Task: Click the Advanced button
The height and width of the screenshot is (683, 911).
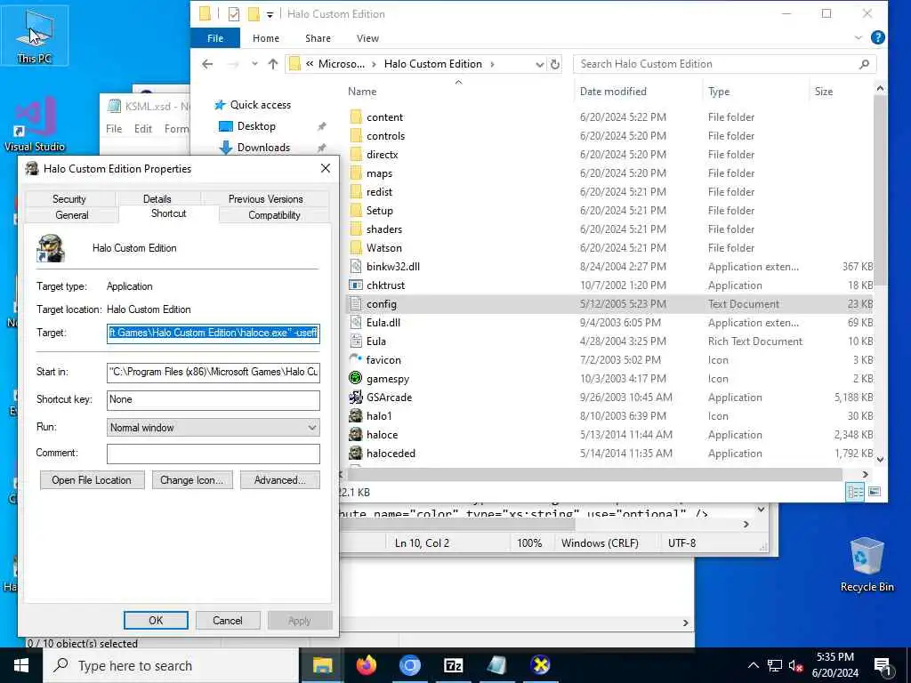Action: point(279,480)
